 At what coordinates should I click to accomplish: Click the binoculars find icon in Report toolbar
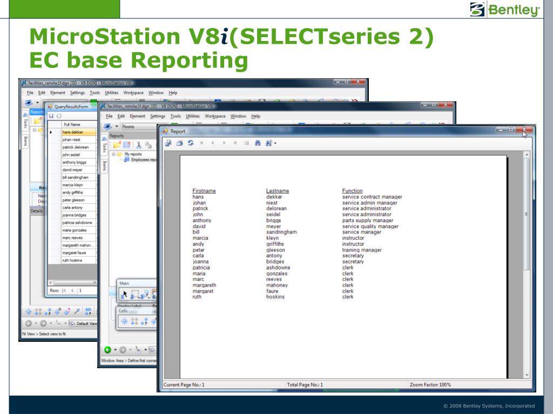point(258,143)
